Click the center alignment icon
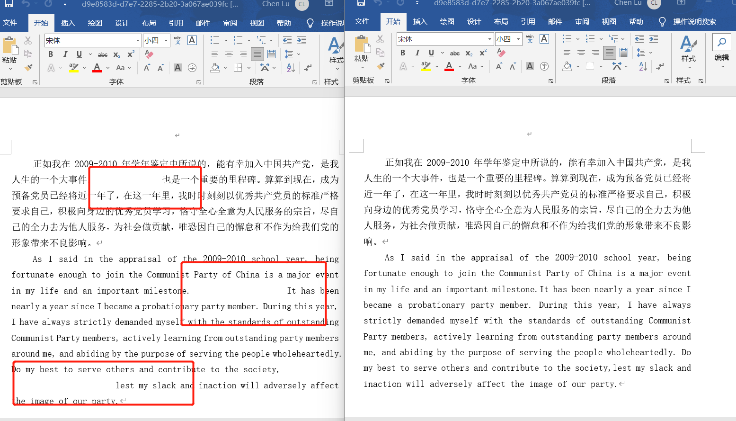 pos(229,54)
